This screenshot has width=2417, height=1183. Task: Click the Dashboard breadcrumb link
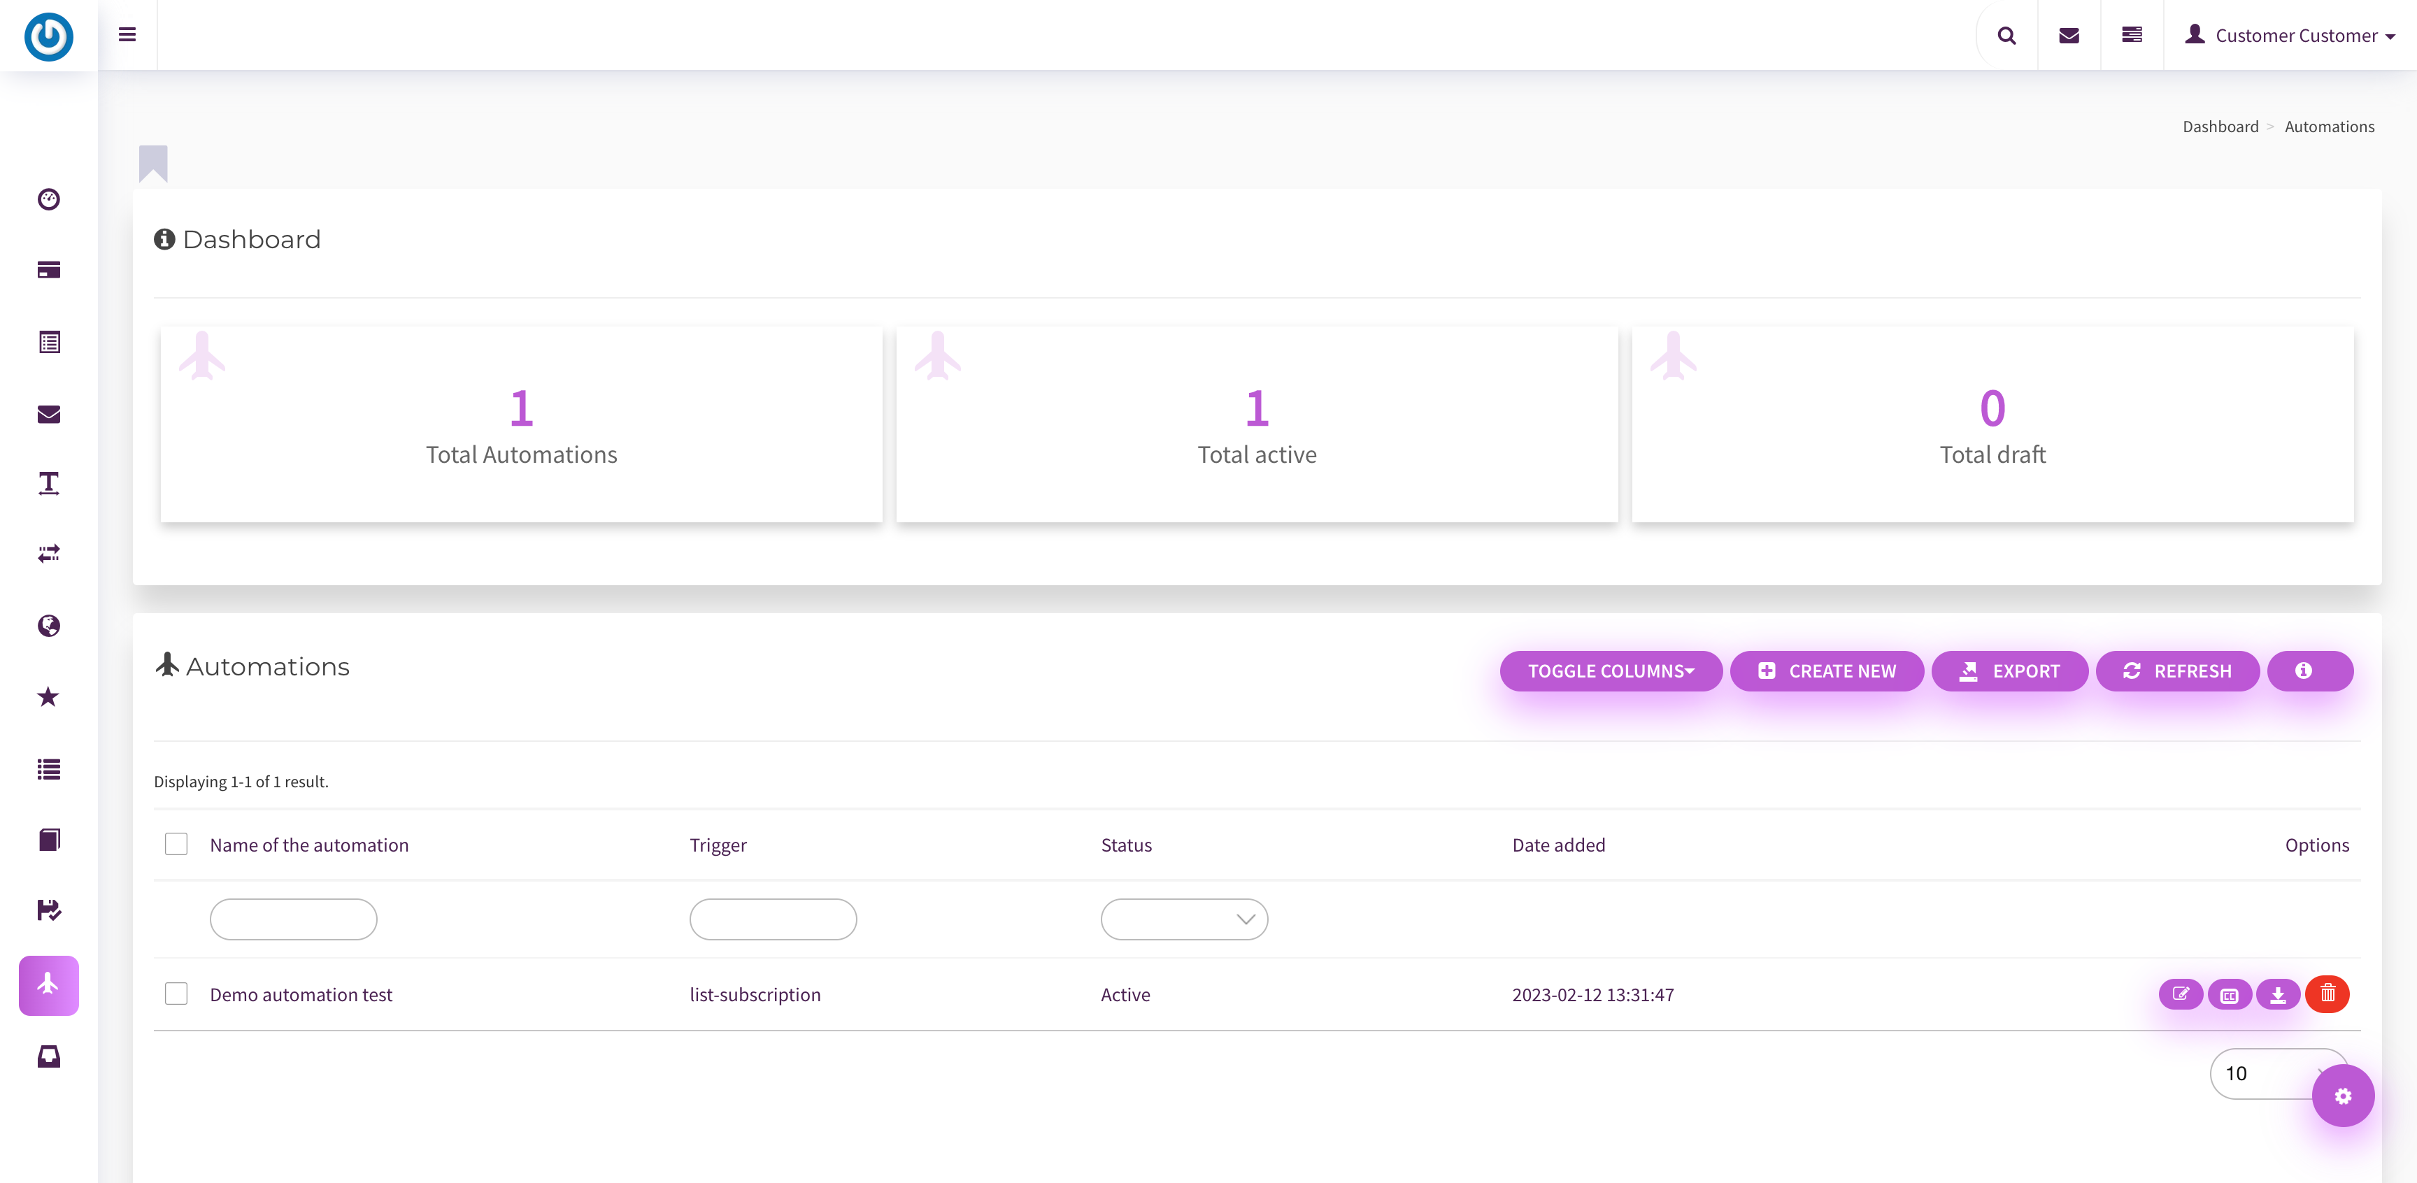pos(2220,127)
